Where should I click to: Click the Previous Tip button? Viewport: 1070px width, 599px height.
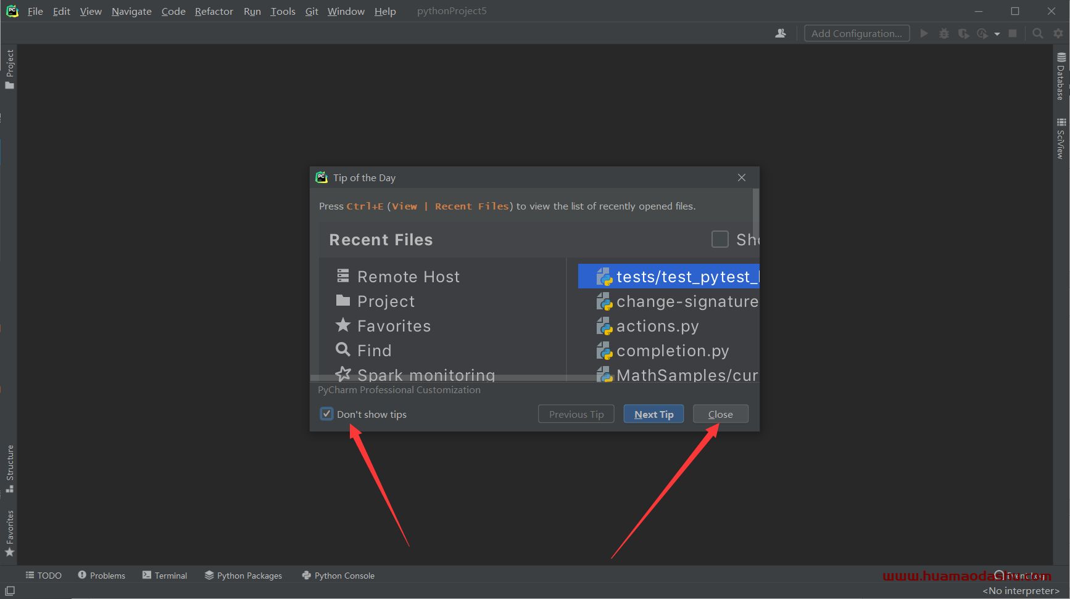(576, 414)
